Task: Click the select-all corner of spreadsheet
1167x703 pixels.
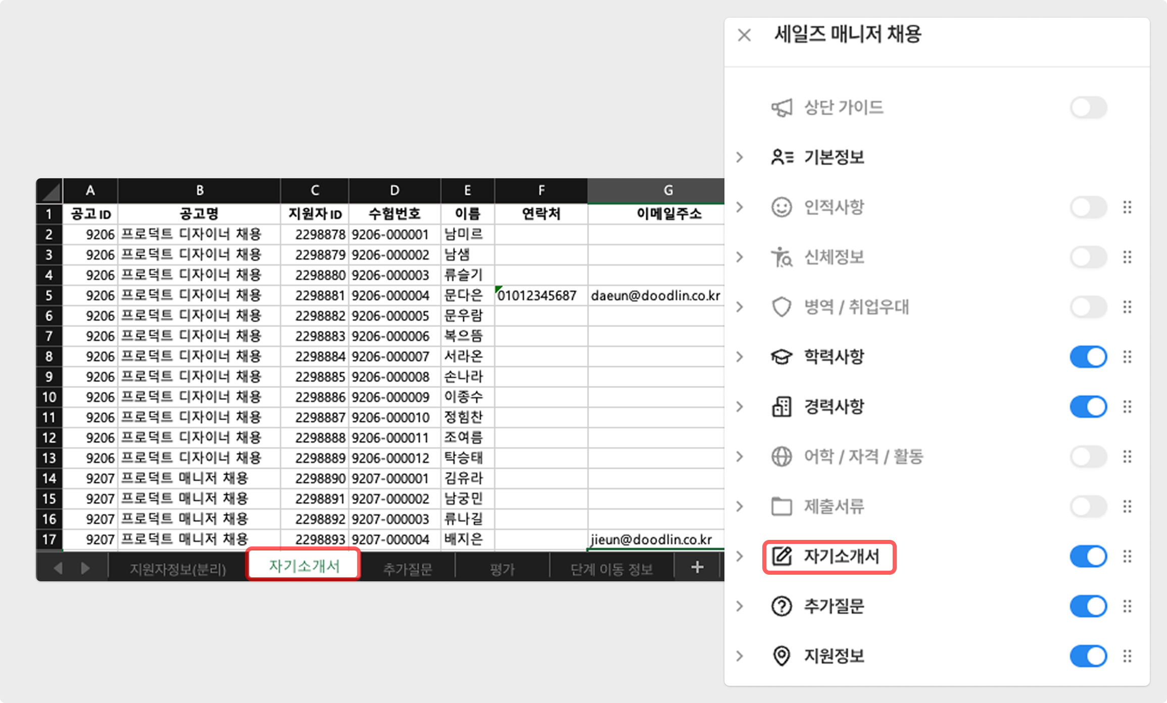Action: 50,191
